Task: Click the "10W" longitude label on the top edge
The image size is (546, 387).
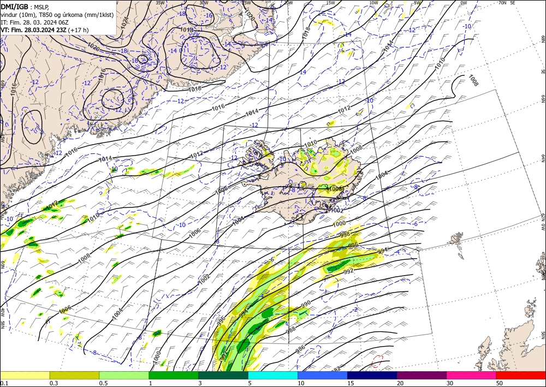Action: 373,2
